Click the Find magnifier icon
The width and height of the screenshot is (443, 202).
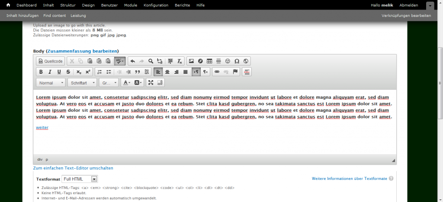tap(151, 61)
